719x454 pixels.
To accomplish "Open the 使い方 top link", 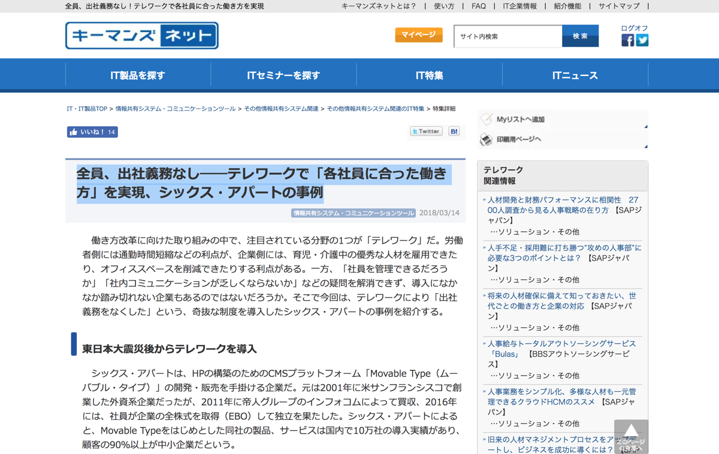I will (x=444, y=6).
